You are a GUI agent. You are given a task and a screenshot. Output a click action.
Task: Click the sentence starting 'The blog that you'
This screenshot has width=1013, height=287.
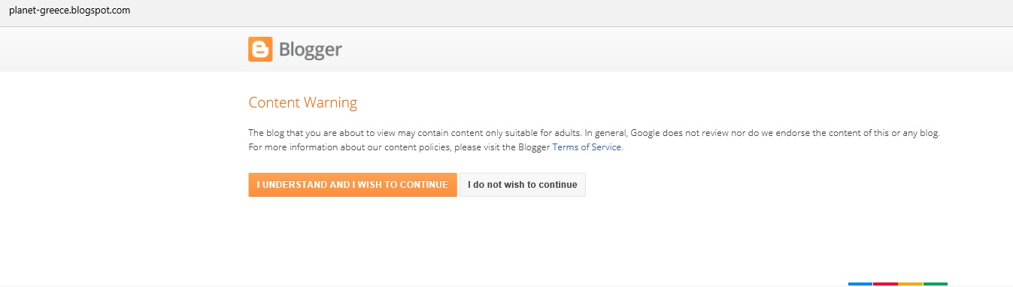(415, 133)
